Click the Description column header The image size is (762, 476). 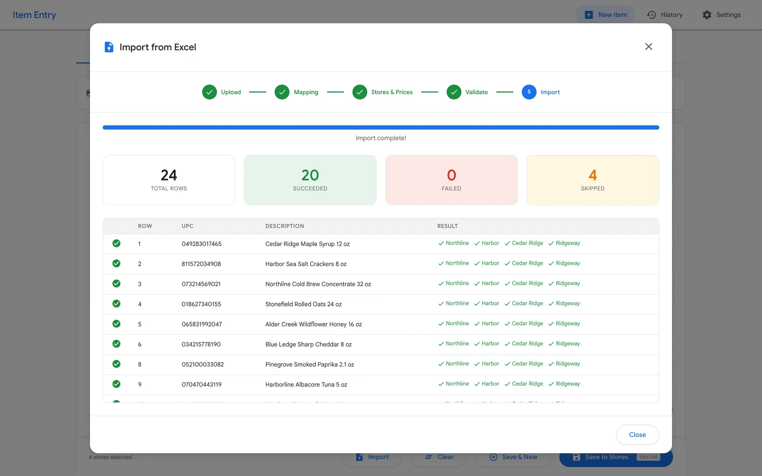(285, 226)
